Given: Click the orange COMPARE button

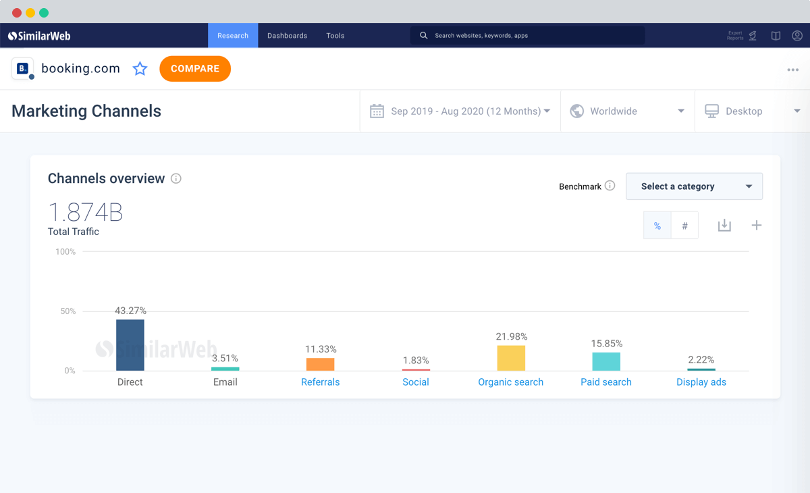Looking at the screenshot, I should coord(195,69).
